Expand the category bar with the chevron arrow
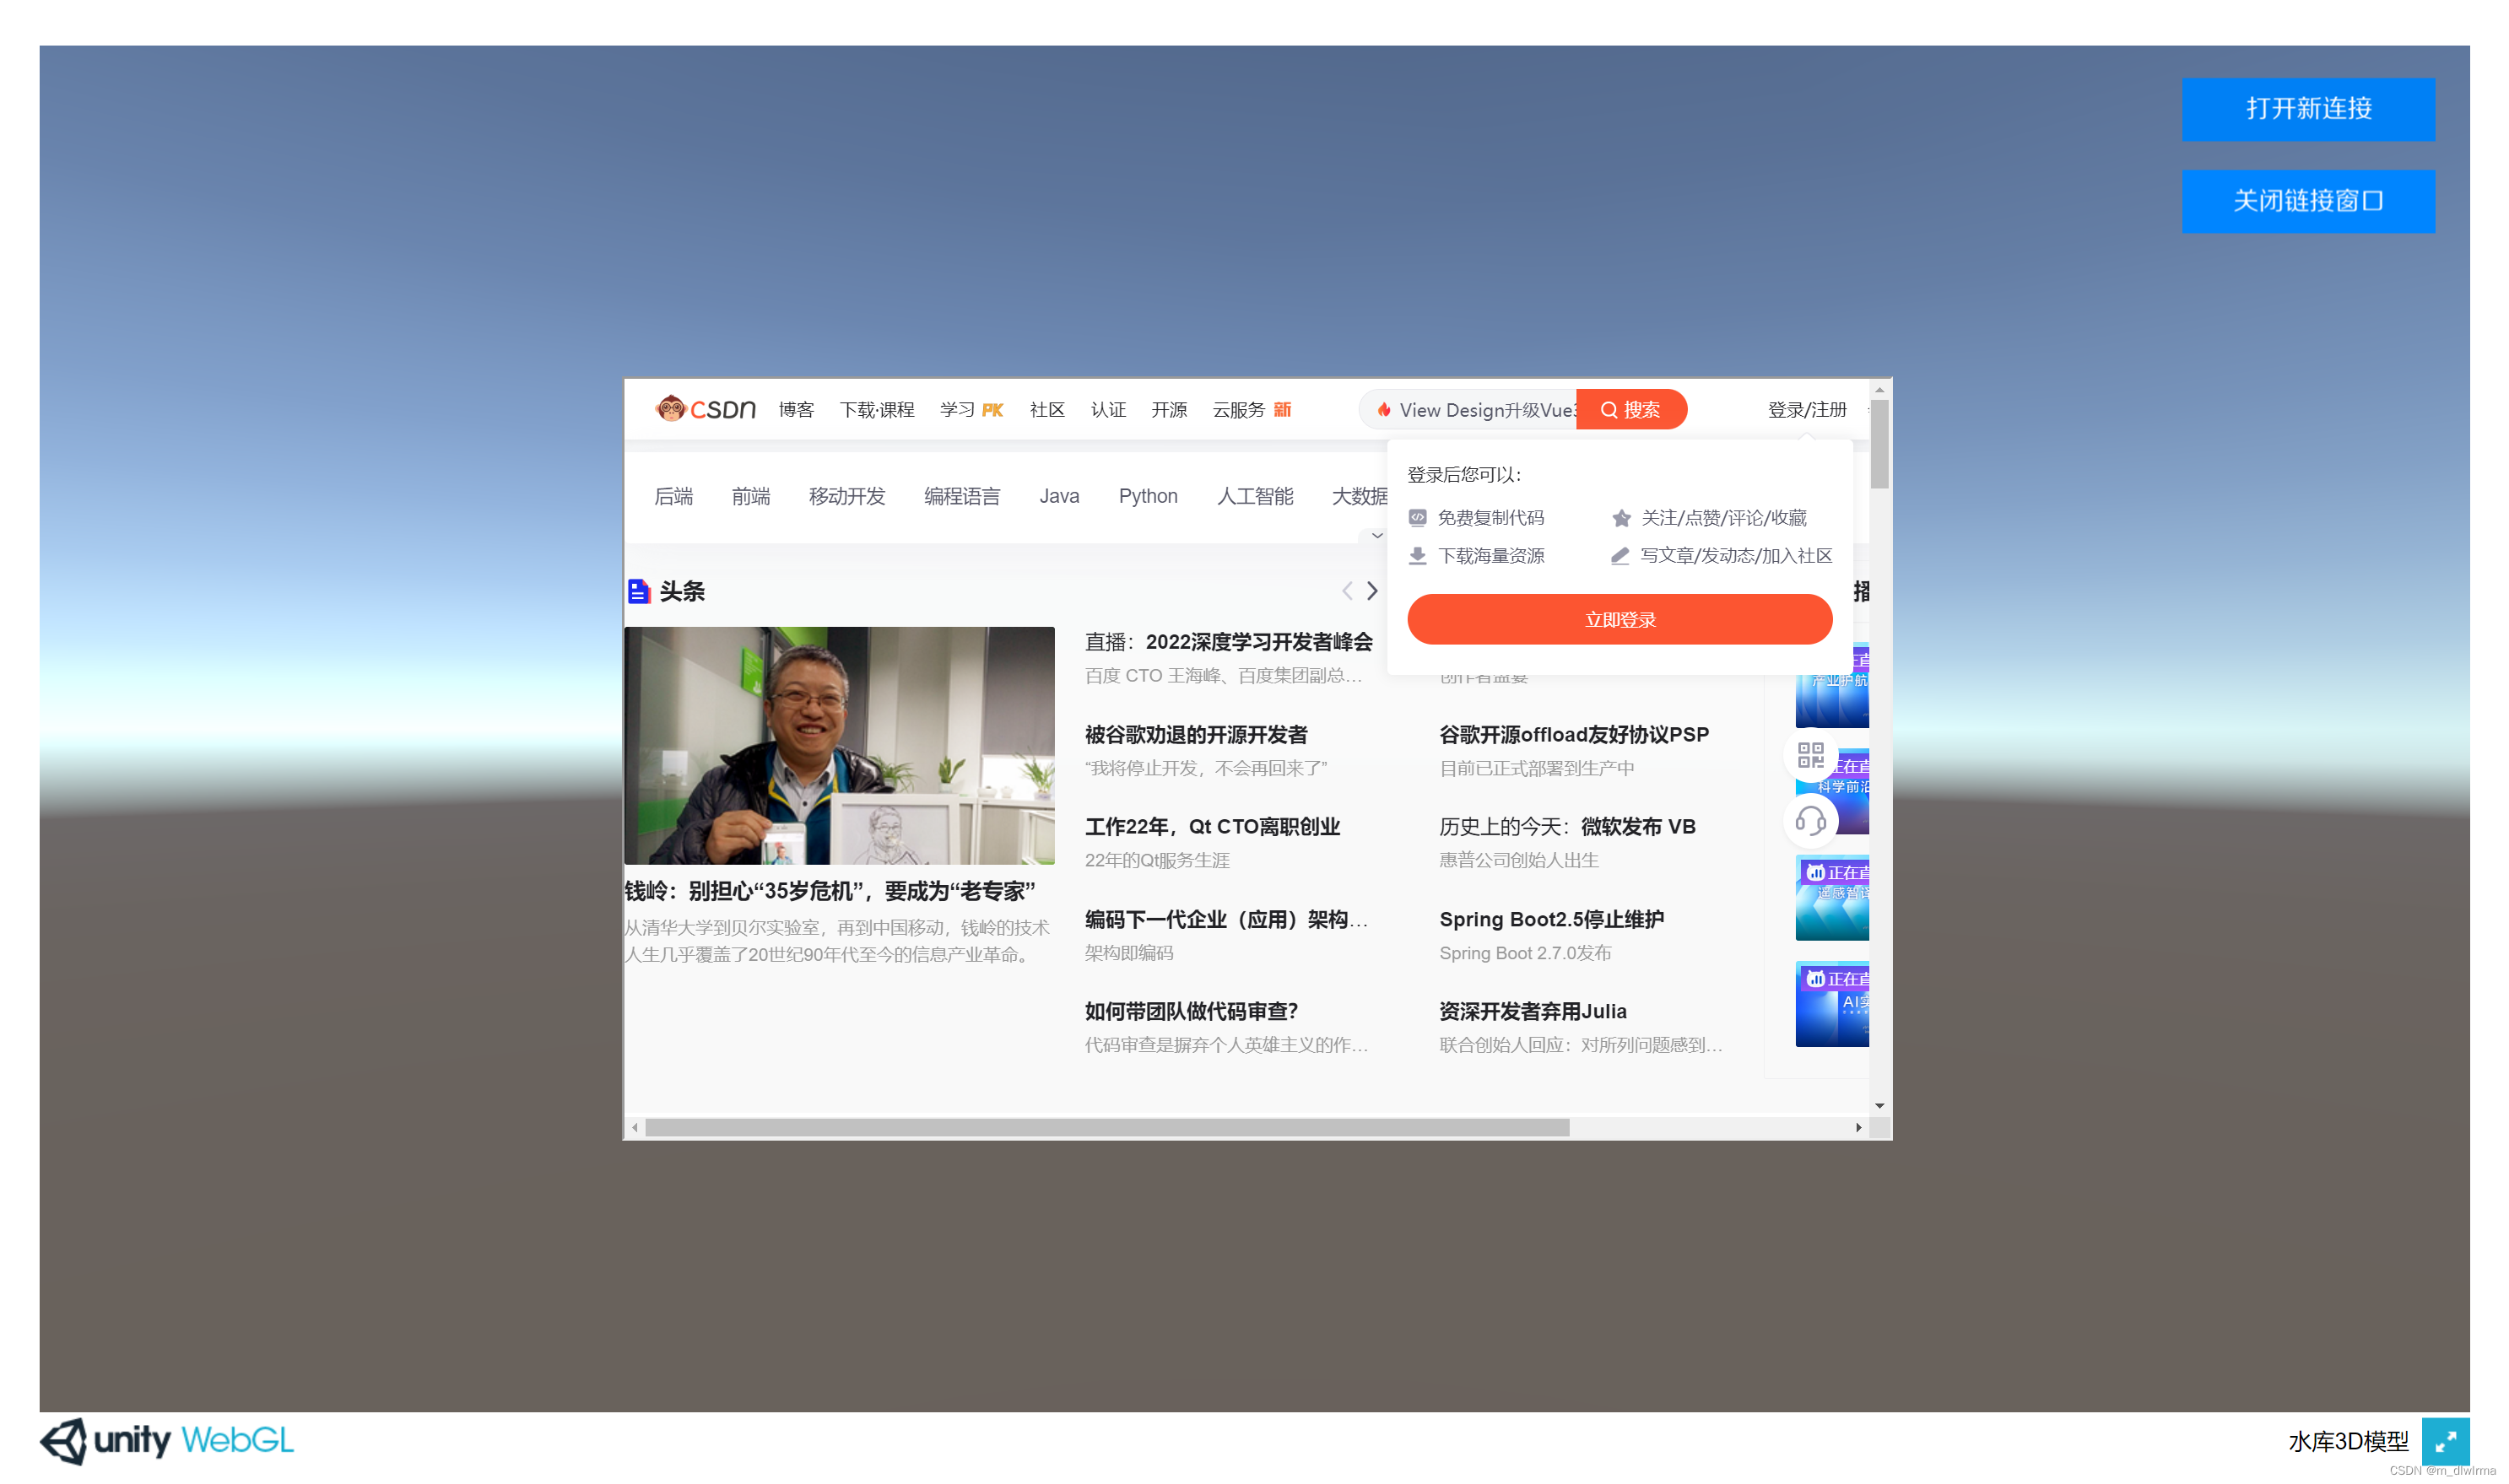Viewport: 2509px width, 1484px height. coord(1377,536)
